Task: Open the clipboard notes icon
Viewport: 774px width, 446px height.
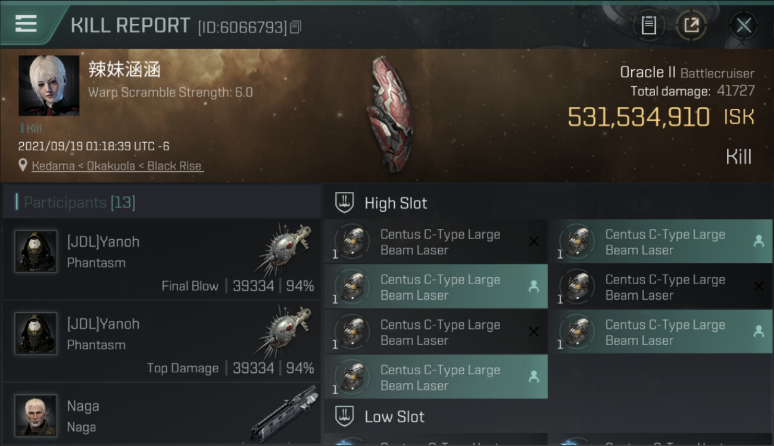Action: coord(648,25)
